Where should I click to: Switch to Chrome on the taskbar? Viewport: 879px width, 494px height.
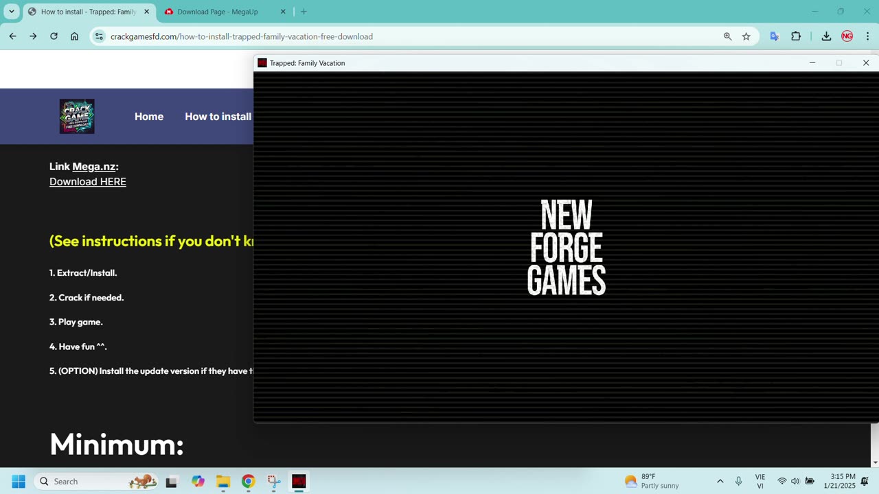(249, 481)
